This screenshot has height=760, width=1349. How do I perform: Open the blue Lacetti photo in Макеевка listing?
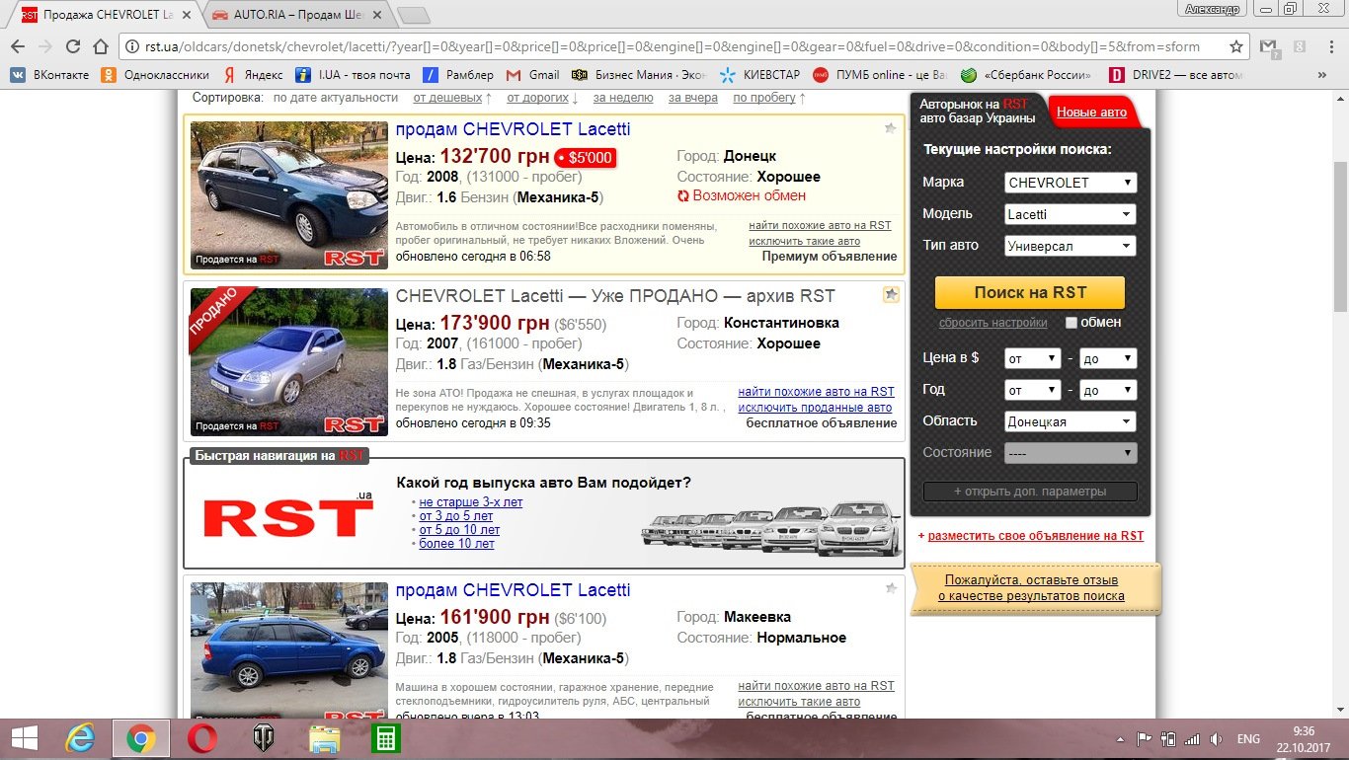click(289, 649)
